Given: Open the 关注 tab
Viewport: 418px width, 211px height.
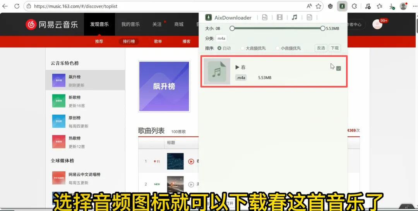Looking at the screenshot, I should pyautogui.click(x=157, y=24).
